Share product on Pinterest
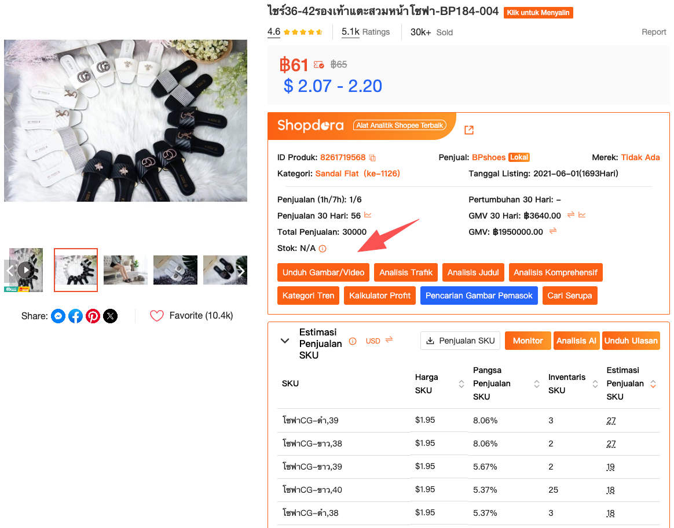The image size is (674, 528). pos(93,316)
